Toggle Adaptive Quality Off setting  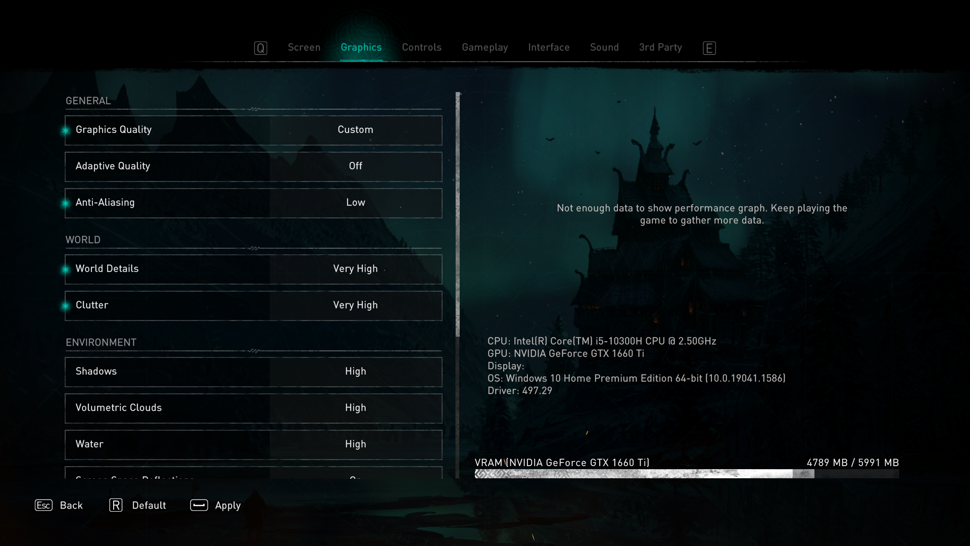tap(355, 166)
